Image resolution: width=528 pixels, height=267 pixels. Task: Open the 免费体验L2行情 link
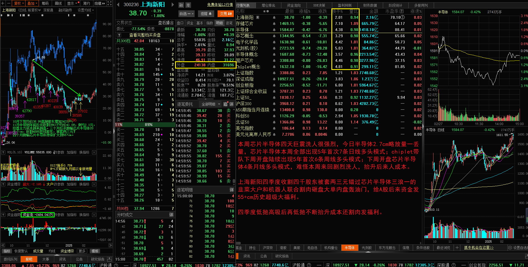220,4
